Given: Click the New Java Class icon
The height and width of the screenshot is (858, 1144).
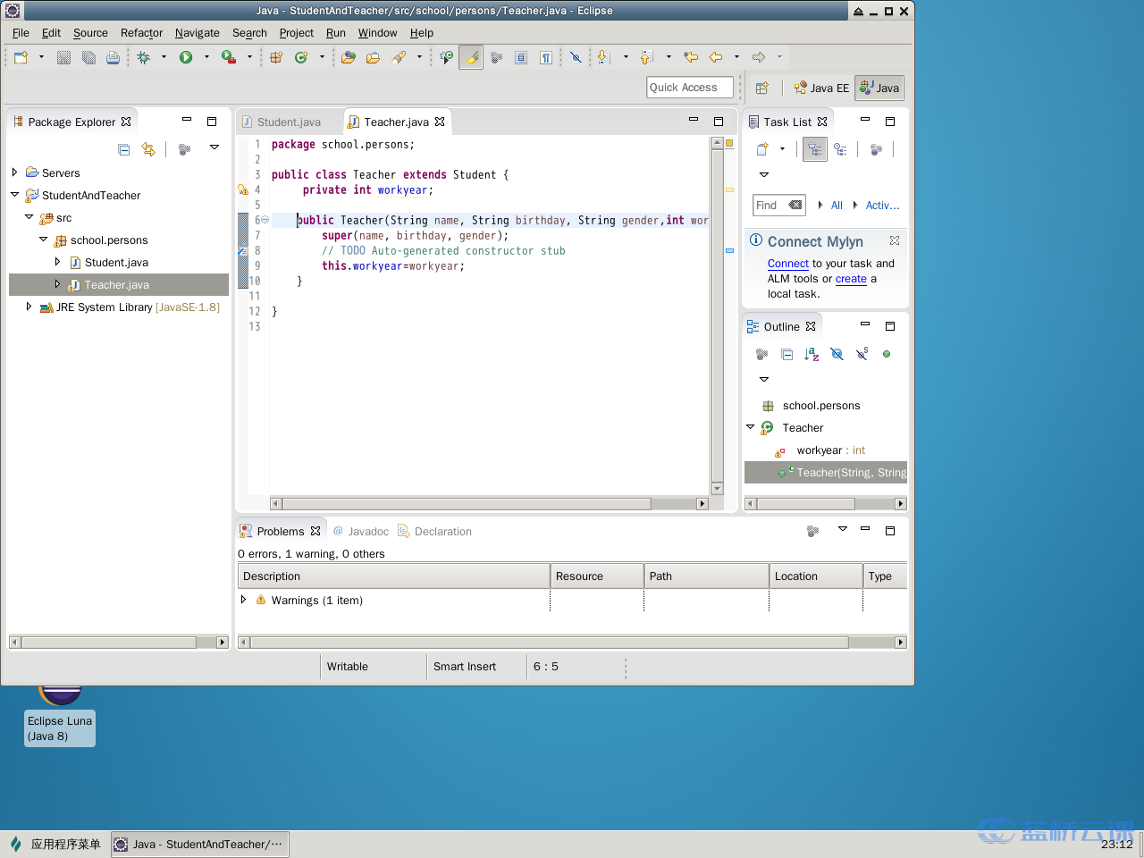Looking at the screenshot, I should click(x=301, y=57).
